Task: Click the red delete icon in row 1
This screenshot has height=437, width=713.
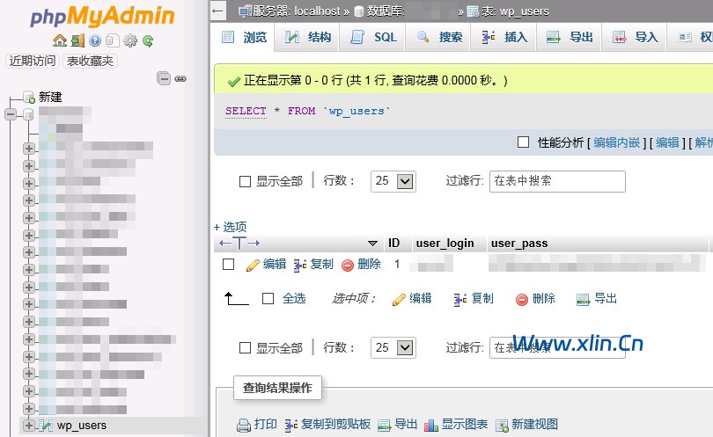Action: click(x=348, y=265)
